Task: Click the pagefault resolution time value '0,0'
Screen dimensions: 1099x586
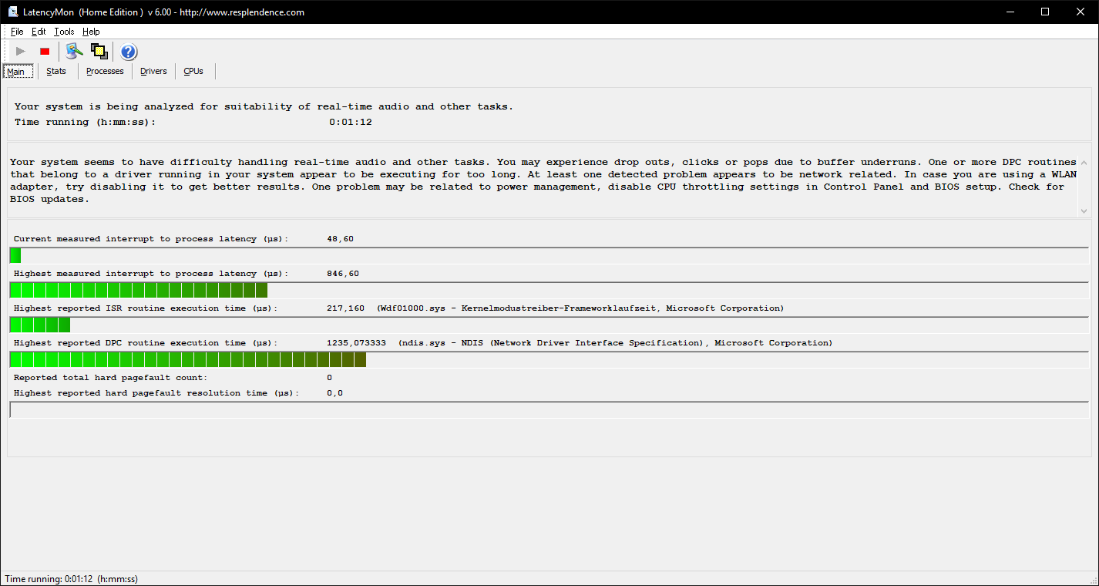Action: (x=335, y=393)
